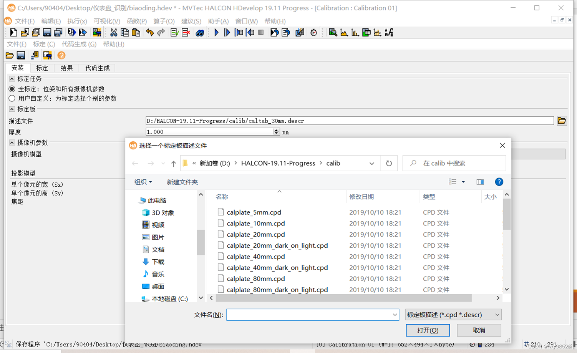
Task: Open the 文件(F) menu in the main menu bar
Action: pyautogui.click(x=25, y=21)
